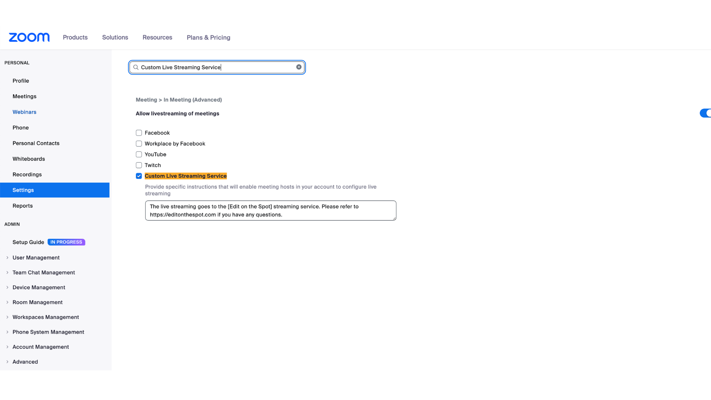The image size is (711, 400).
Task: Click the Zoom logo
Action: 29,37
